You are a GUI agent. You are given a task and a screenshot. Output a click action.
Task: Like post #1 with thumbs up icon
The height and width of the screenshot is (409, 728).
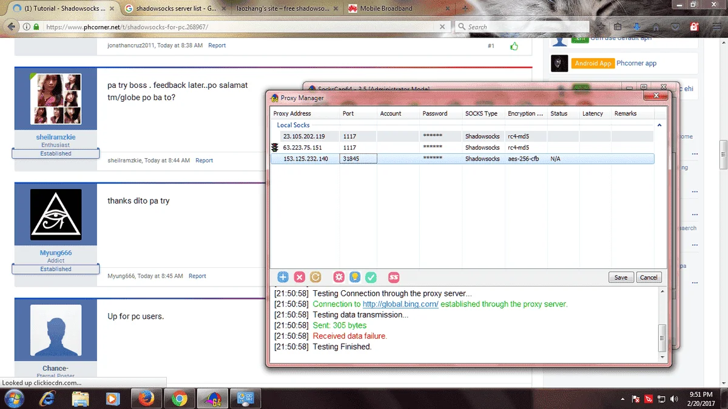click(x=514, y=46)
